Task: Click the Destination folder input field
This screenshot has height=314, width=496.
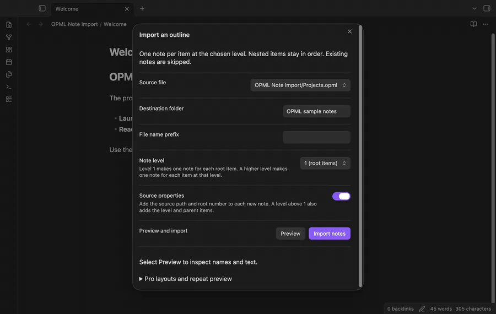Action: point(316,111)
